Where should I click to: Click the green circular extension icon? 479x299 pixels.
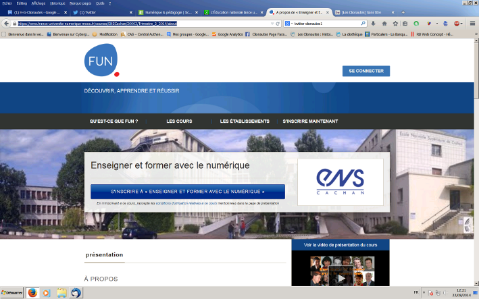click(416, 24)
